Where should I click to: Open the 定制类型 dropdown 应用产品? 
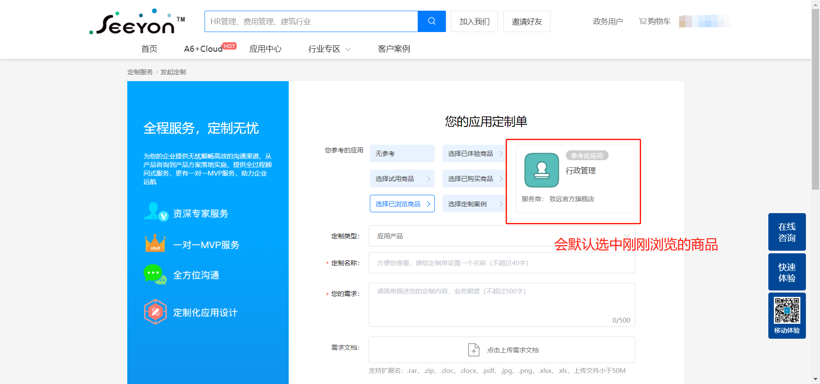click(x=502, y=236)
